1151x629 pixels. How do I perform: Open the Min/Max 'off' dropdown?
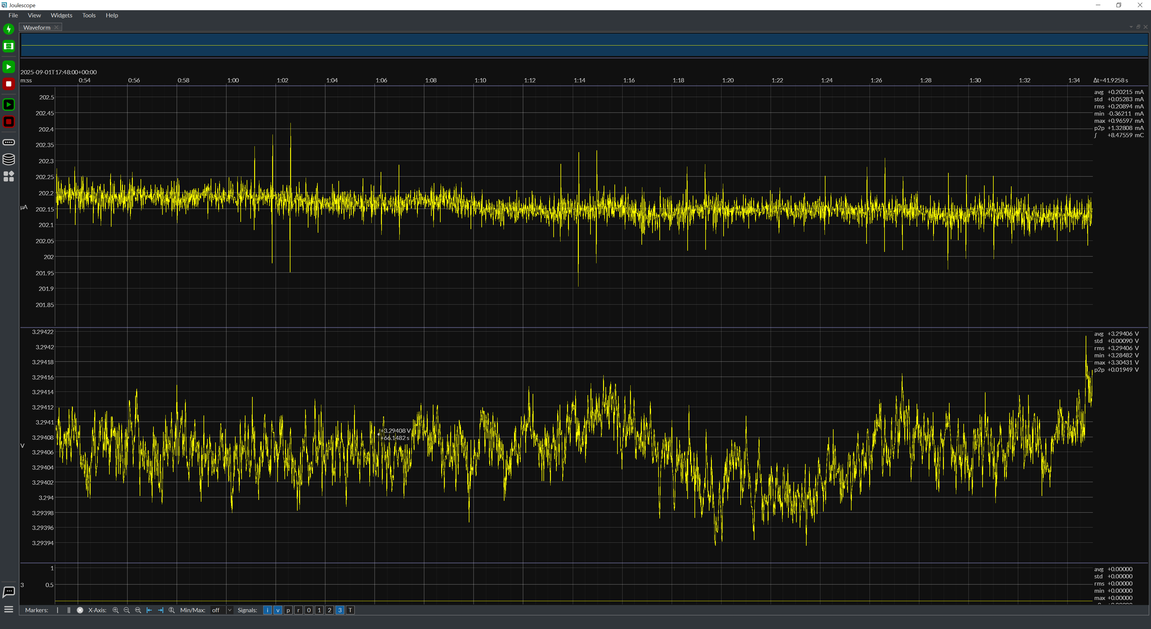(222, 610)
